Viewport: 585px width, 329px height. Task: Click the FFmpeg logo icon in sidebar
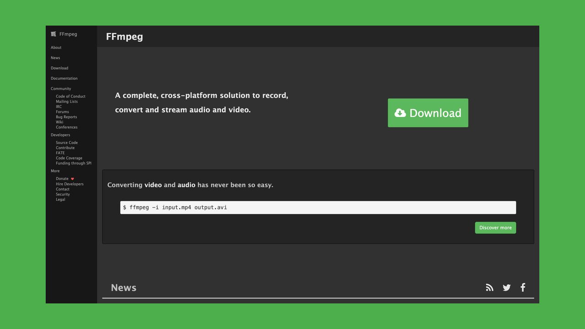pos(53,34)
